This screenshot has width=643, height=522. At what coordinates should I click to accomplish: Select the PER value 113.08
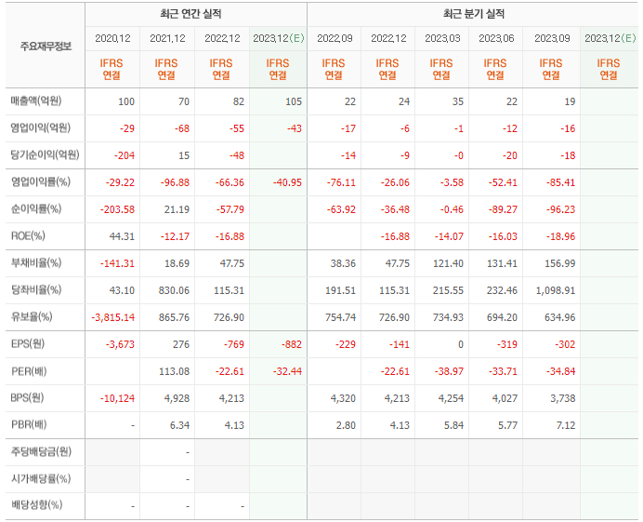(175, 371)
